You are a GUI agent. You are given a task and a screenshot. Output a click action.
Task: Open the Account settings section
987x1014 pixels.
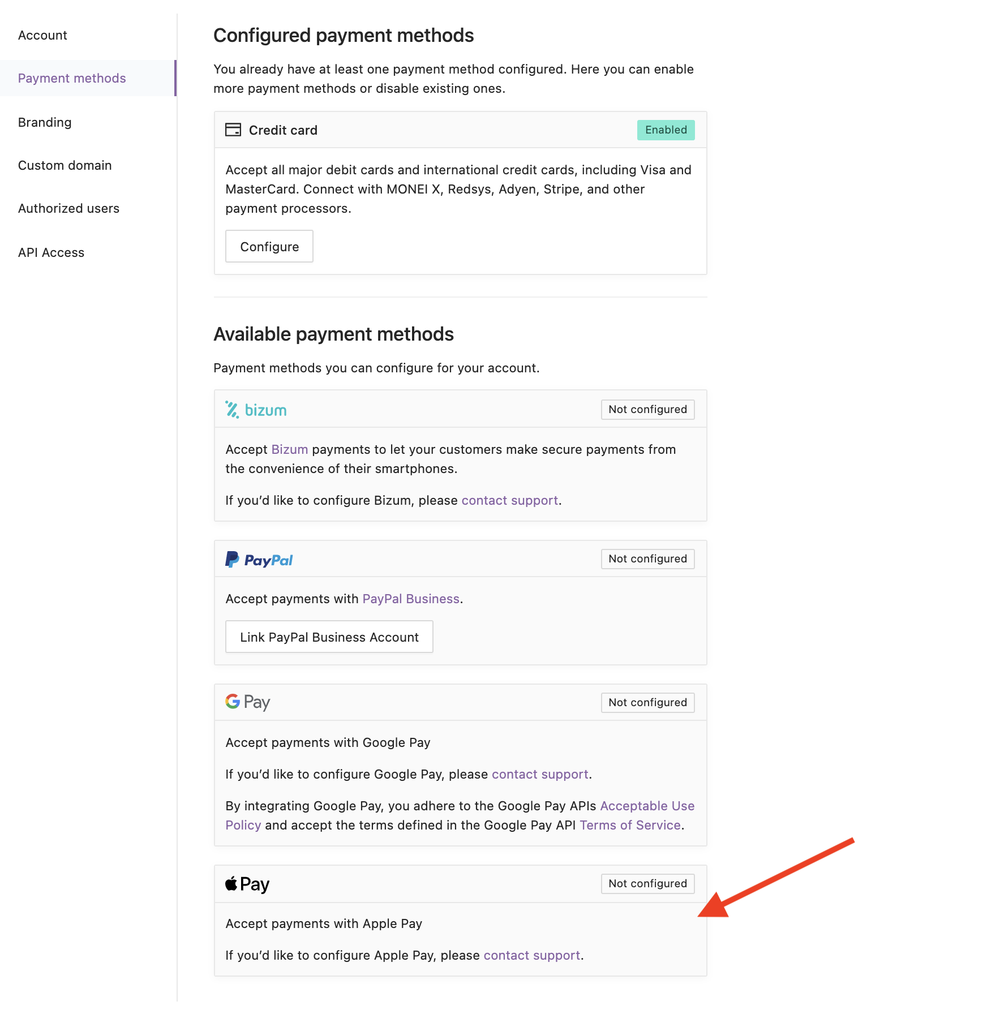pos(42,35)
